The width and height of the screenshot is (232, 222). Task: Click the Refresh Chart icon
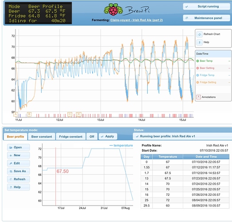(x=199, y=34)
